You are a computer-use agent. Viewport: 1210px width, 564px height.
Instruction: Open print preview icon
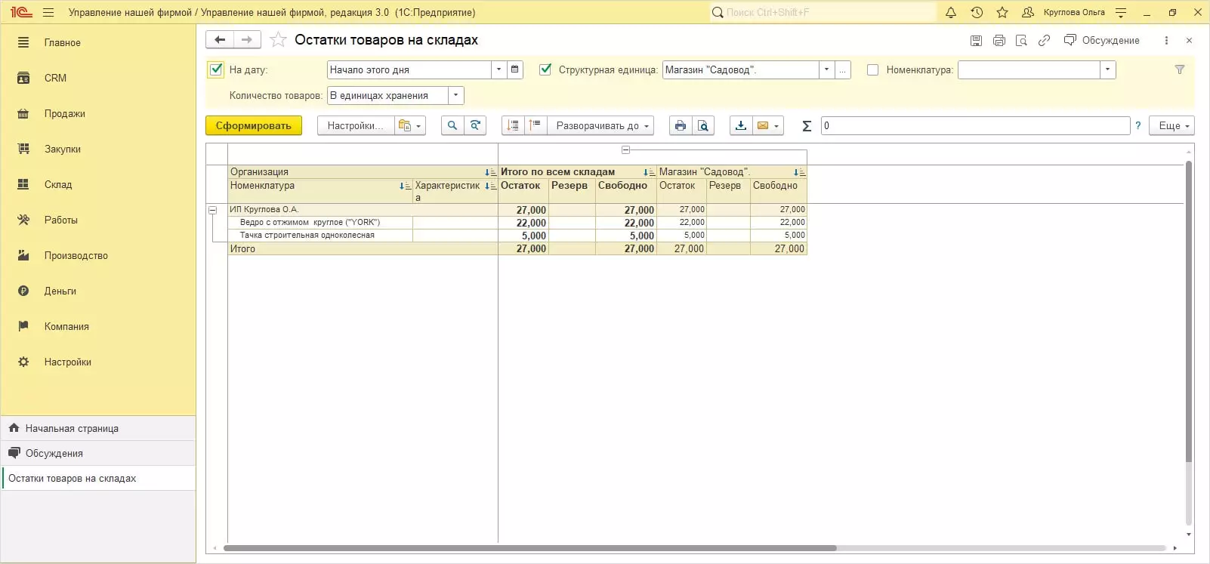[703, 125]
